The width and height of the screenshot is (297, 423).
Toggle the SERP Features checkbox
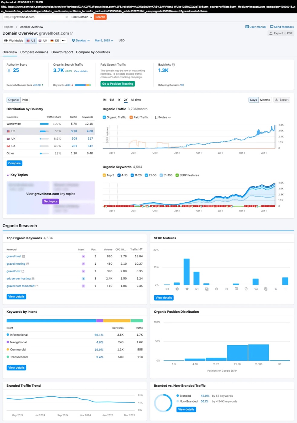177,175
